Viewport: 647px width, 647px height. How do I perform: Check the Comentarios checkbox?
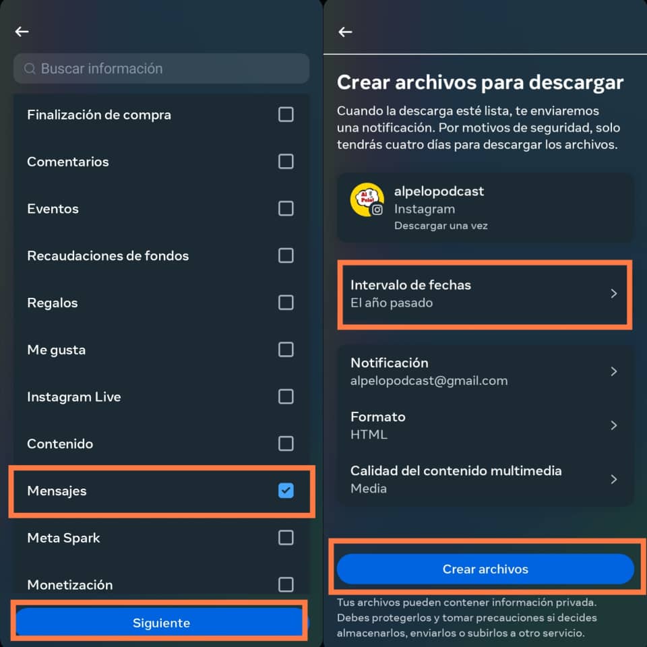(286, 161)
